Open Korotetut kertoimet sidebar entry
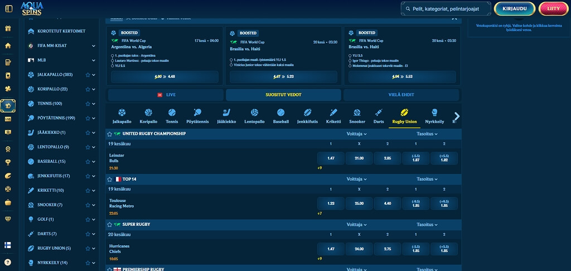 coord(61,31)
